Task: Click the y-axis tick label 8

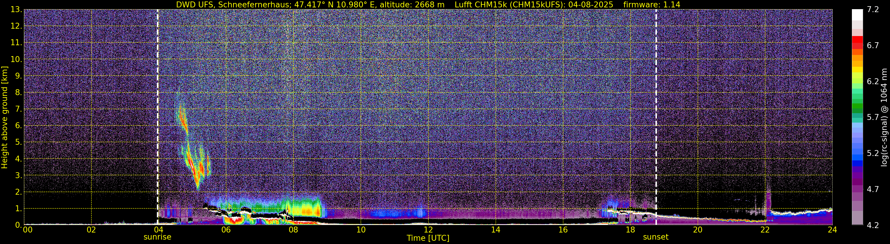Action: [18, 93]
